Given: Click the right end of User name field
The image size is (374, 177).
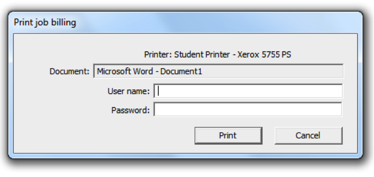Looking at the screenshot, I should pos(336,91).
